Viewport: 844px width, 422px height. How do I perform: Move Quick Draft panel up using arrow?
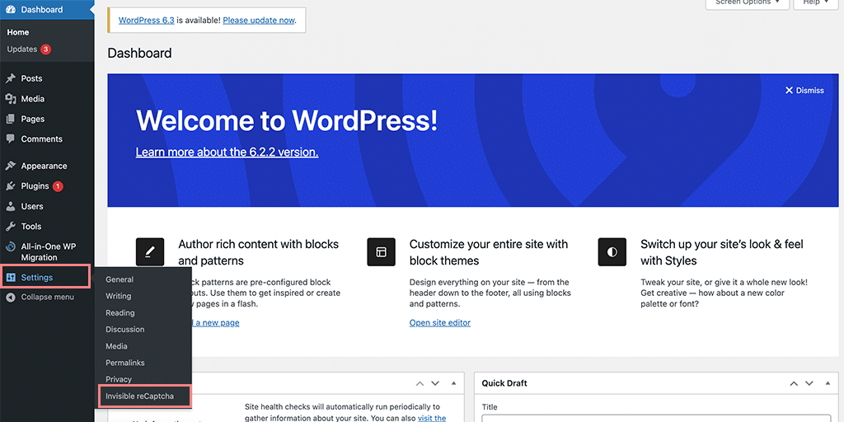click(794, 384)
